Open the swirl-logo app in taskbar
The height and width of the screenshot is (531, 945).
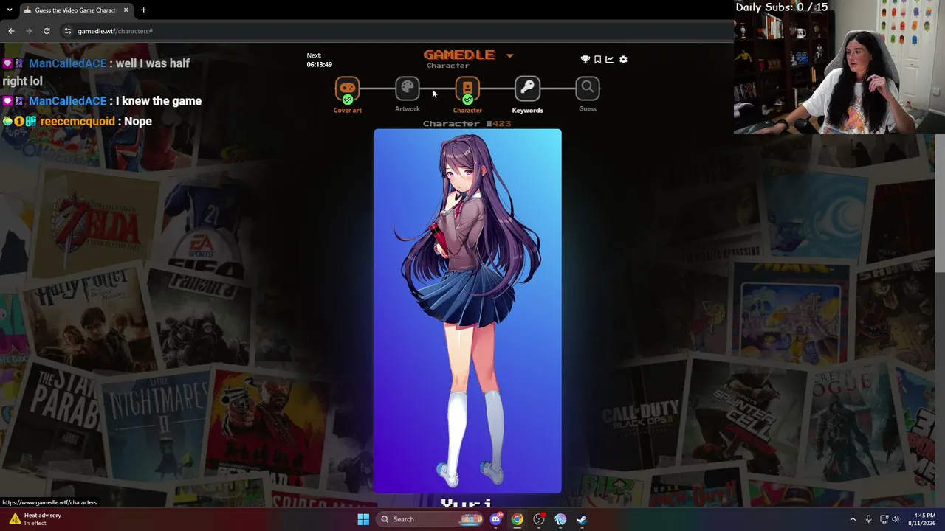click(x=560, y=519)
